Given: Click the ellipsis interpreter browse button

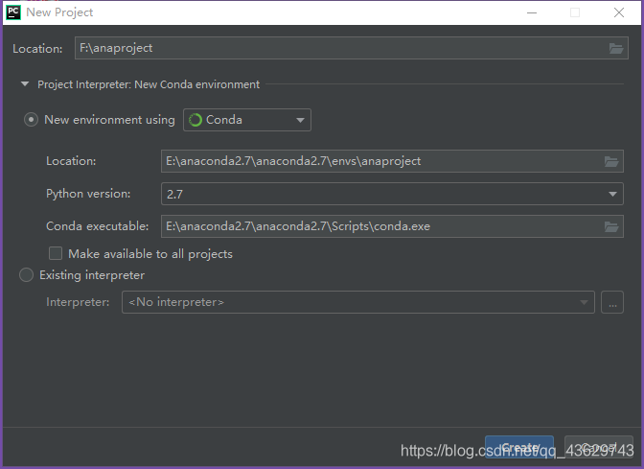Looking at the screenshot, I should coord(612,302).
